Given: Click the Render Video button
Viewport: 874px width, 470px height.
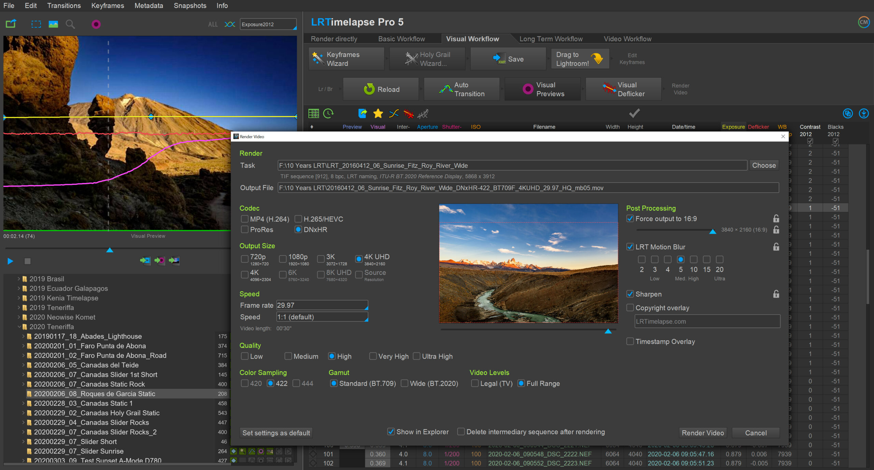Looking at the screenshot, I should 703,433.
